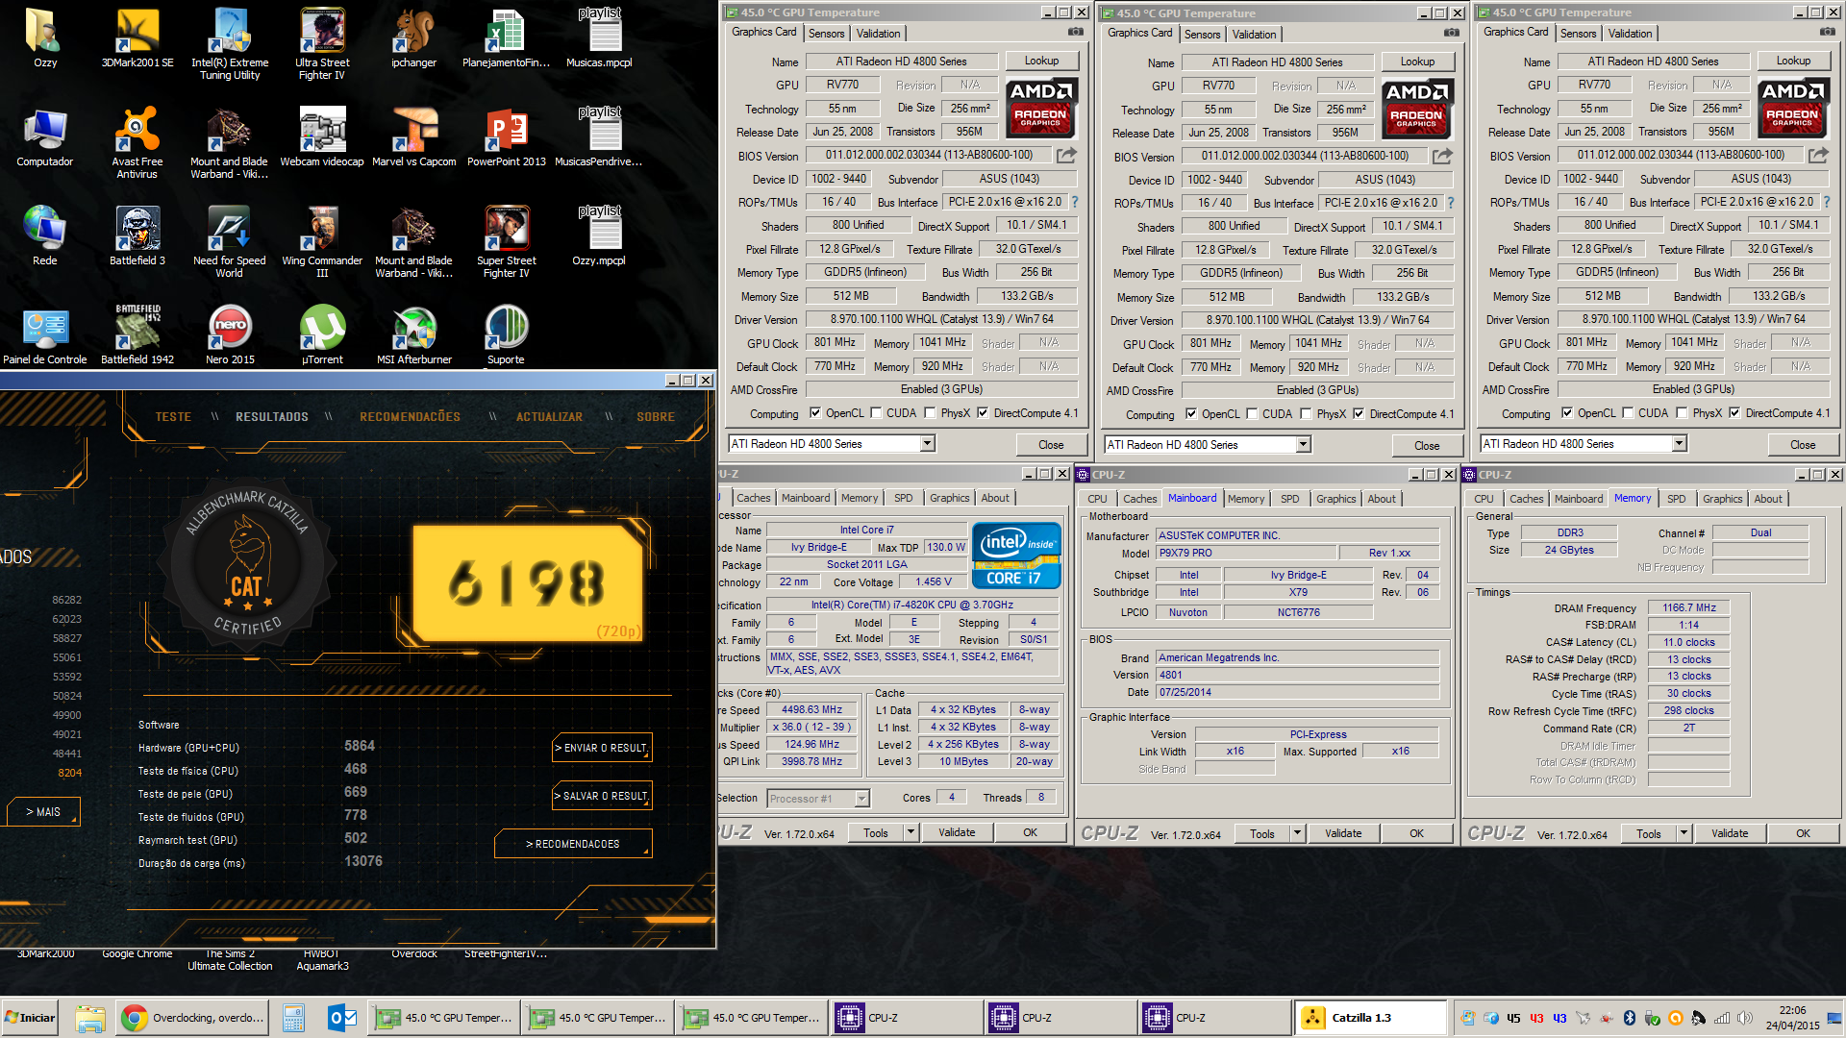Image resolution: width=1846 pixels, height=1038 pixels.
Task: Click Validate button in Memory CPU-Z window
Action: (x=1729, y=833)
